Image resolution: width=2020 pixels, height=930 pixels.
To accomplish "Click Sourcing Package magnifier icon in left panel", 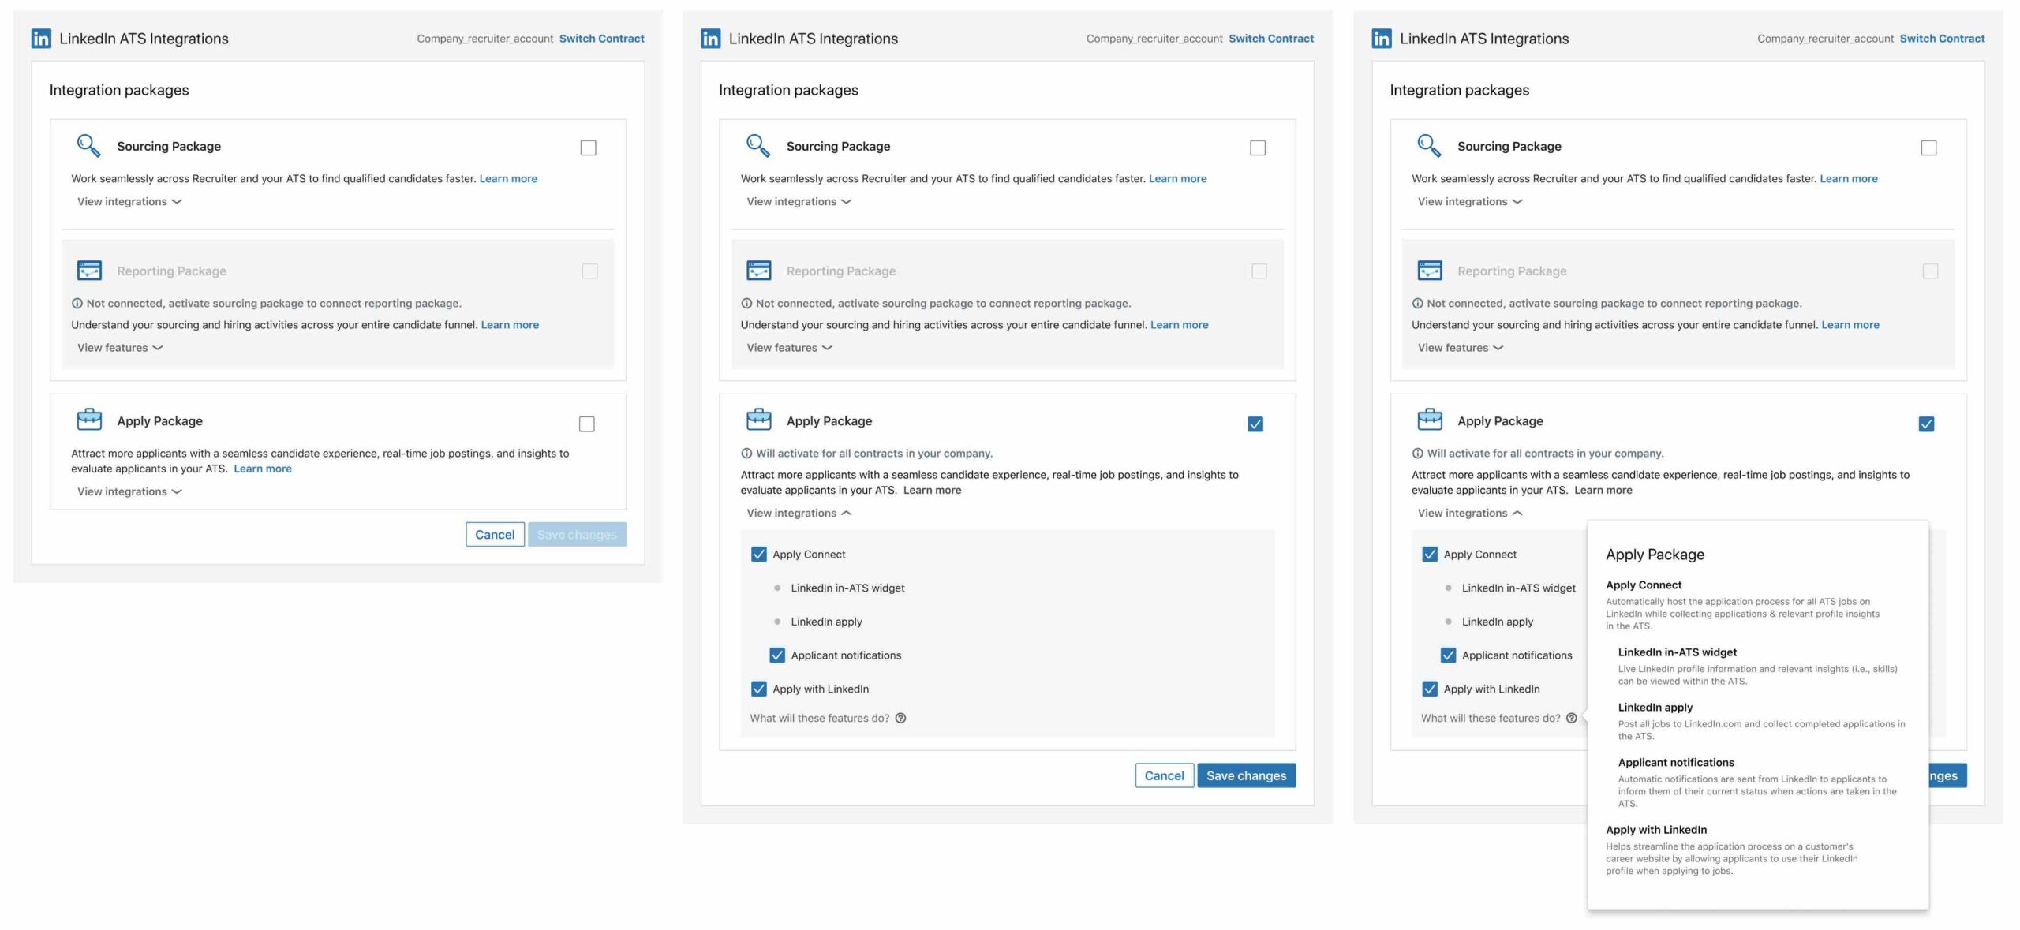I will click(x=88, y=146).
